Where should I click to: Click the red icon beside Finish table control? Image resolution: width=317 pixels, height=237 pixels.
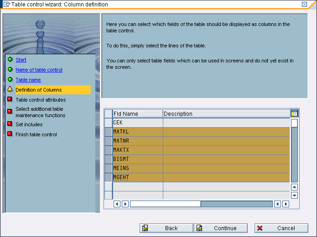point(10,134)
